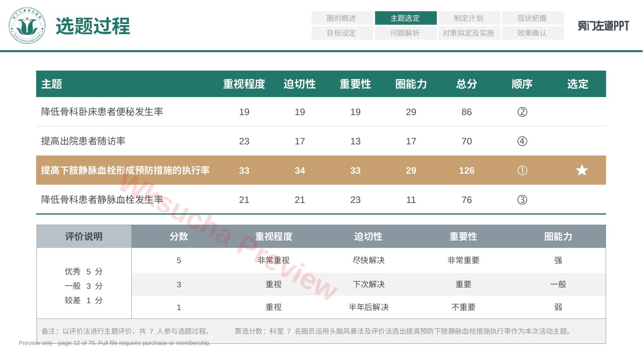Viewport: 643px width, 361px height.
Task: Click circled number ② rank marker
Action: (x=522, y=112)
